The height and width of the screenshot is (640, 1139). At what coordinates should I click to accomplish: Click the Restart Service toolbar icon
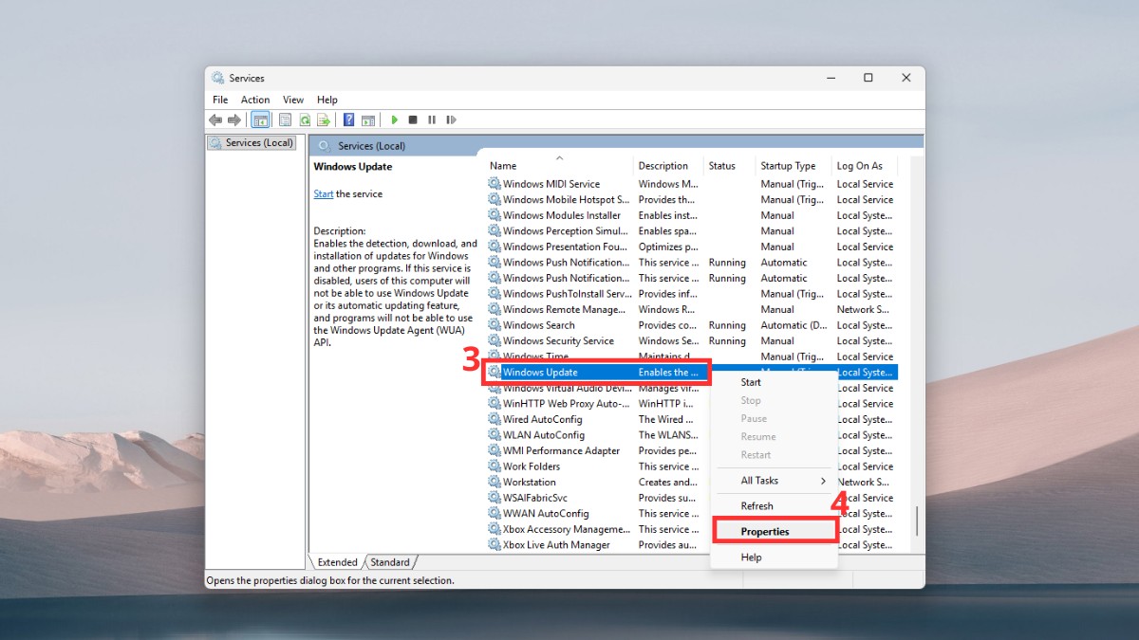451,120
